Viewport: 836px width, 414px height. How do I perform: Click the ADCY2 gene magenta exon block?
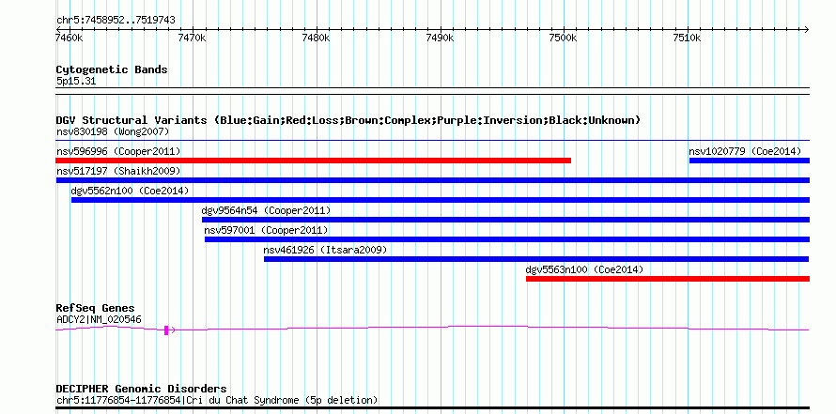tap(166, 330)
